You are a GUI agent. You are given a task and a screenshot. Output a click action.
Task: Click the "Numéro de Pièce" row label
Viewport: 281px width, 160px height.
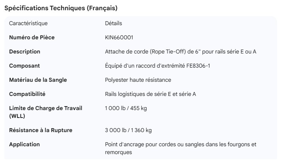pos(32,38)
